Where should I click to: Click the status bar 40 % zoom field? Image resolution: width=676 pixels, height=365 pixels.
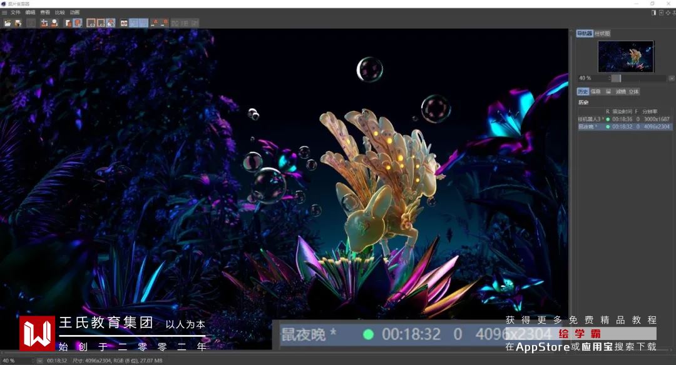tap(16, 360)
